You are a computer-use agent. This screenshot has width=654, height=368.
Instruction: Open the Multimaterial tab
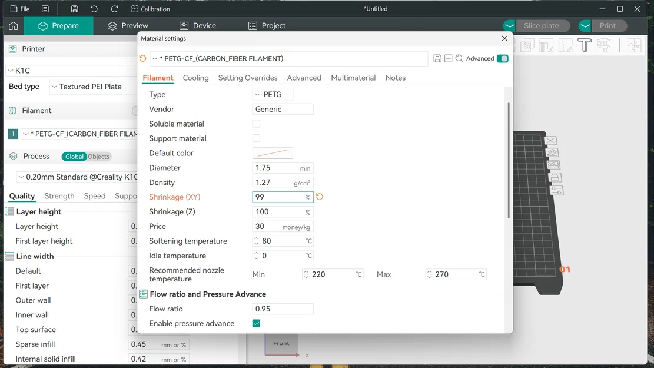353,78
